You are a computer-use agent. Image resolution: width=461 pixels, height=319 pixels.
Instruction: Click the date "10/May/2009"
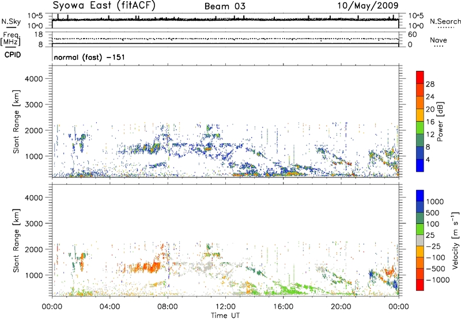(x=368, y=5)
